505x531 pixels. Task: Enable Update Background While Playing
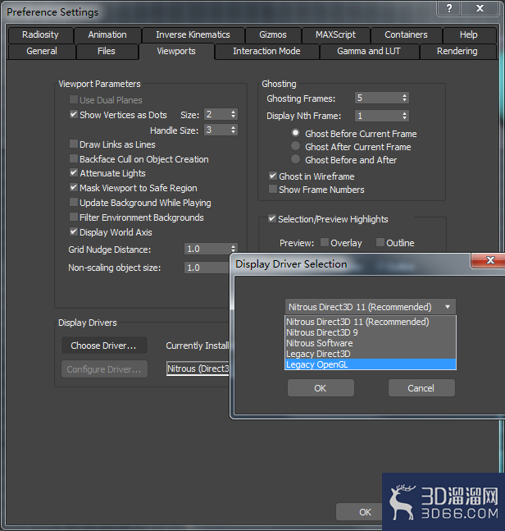tap(74, 202)
